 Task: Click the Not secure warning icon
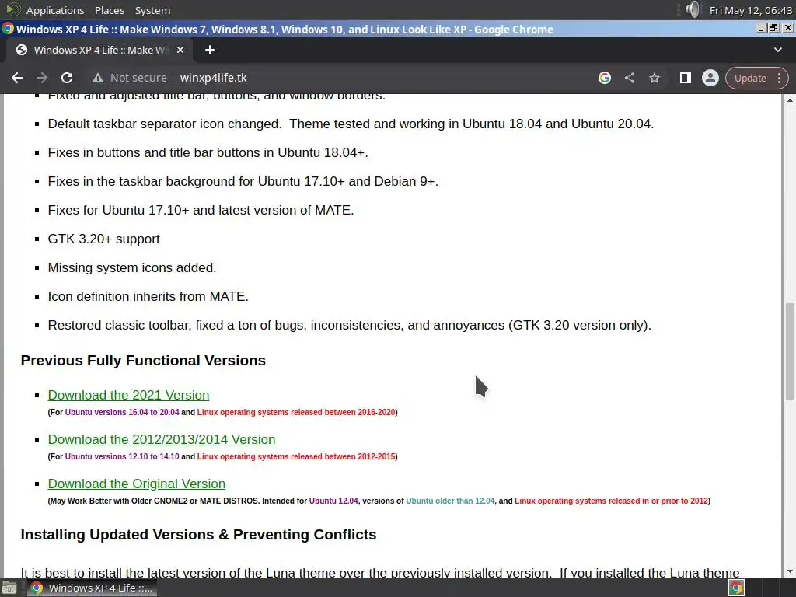click(97, 78)
